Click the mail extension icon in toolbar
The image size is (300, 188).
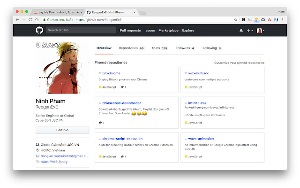click(x=263, y=20)
